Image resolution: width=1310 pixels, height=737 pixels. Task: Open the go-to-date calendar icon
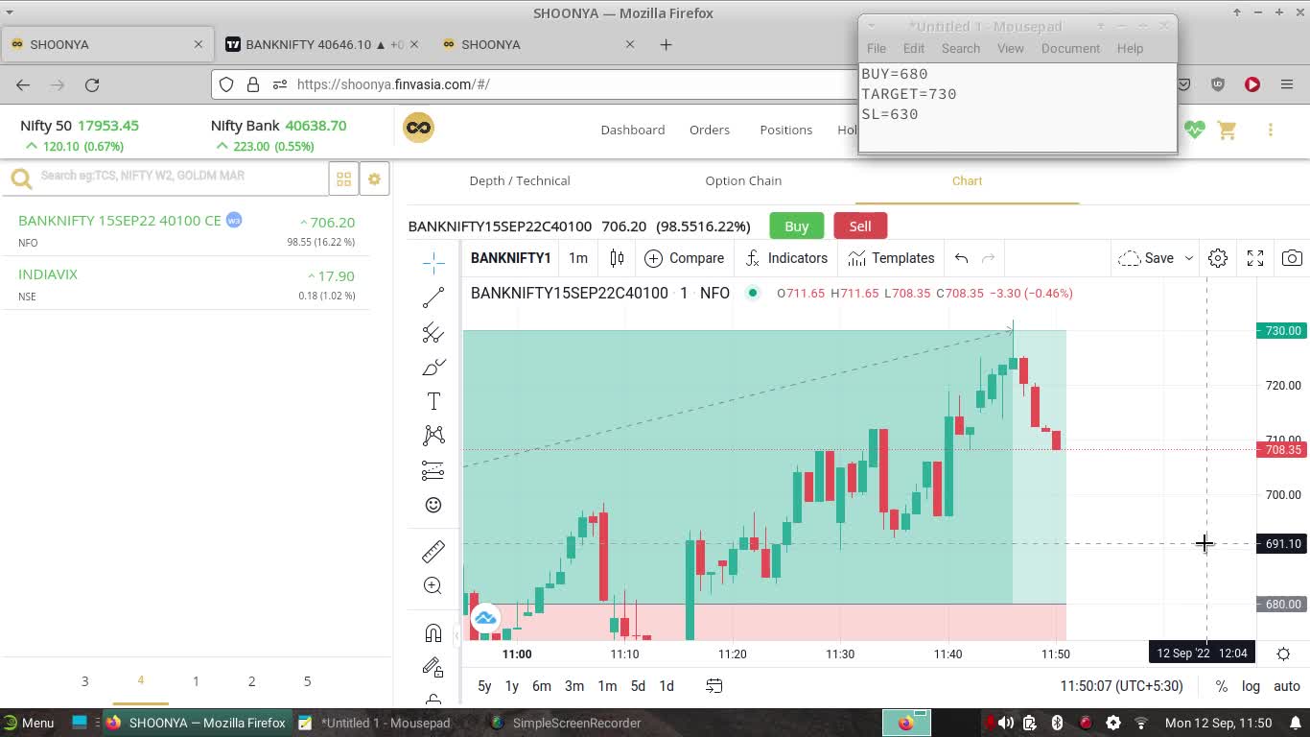(714, 686)
